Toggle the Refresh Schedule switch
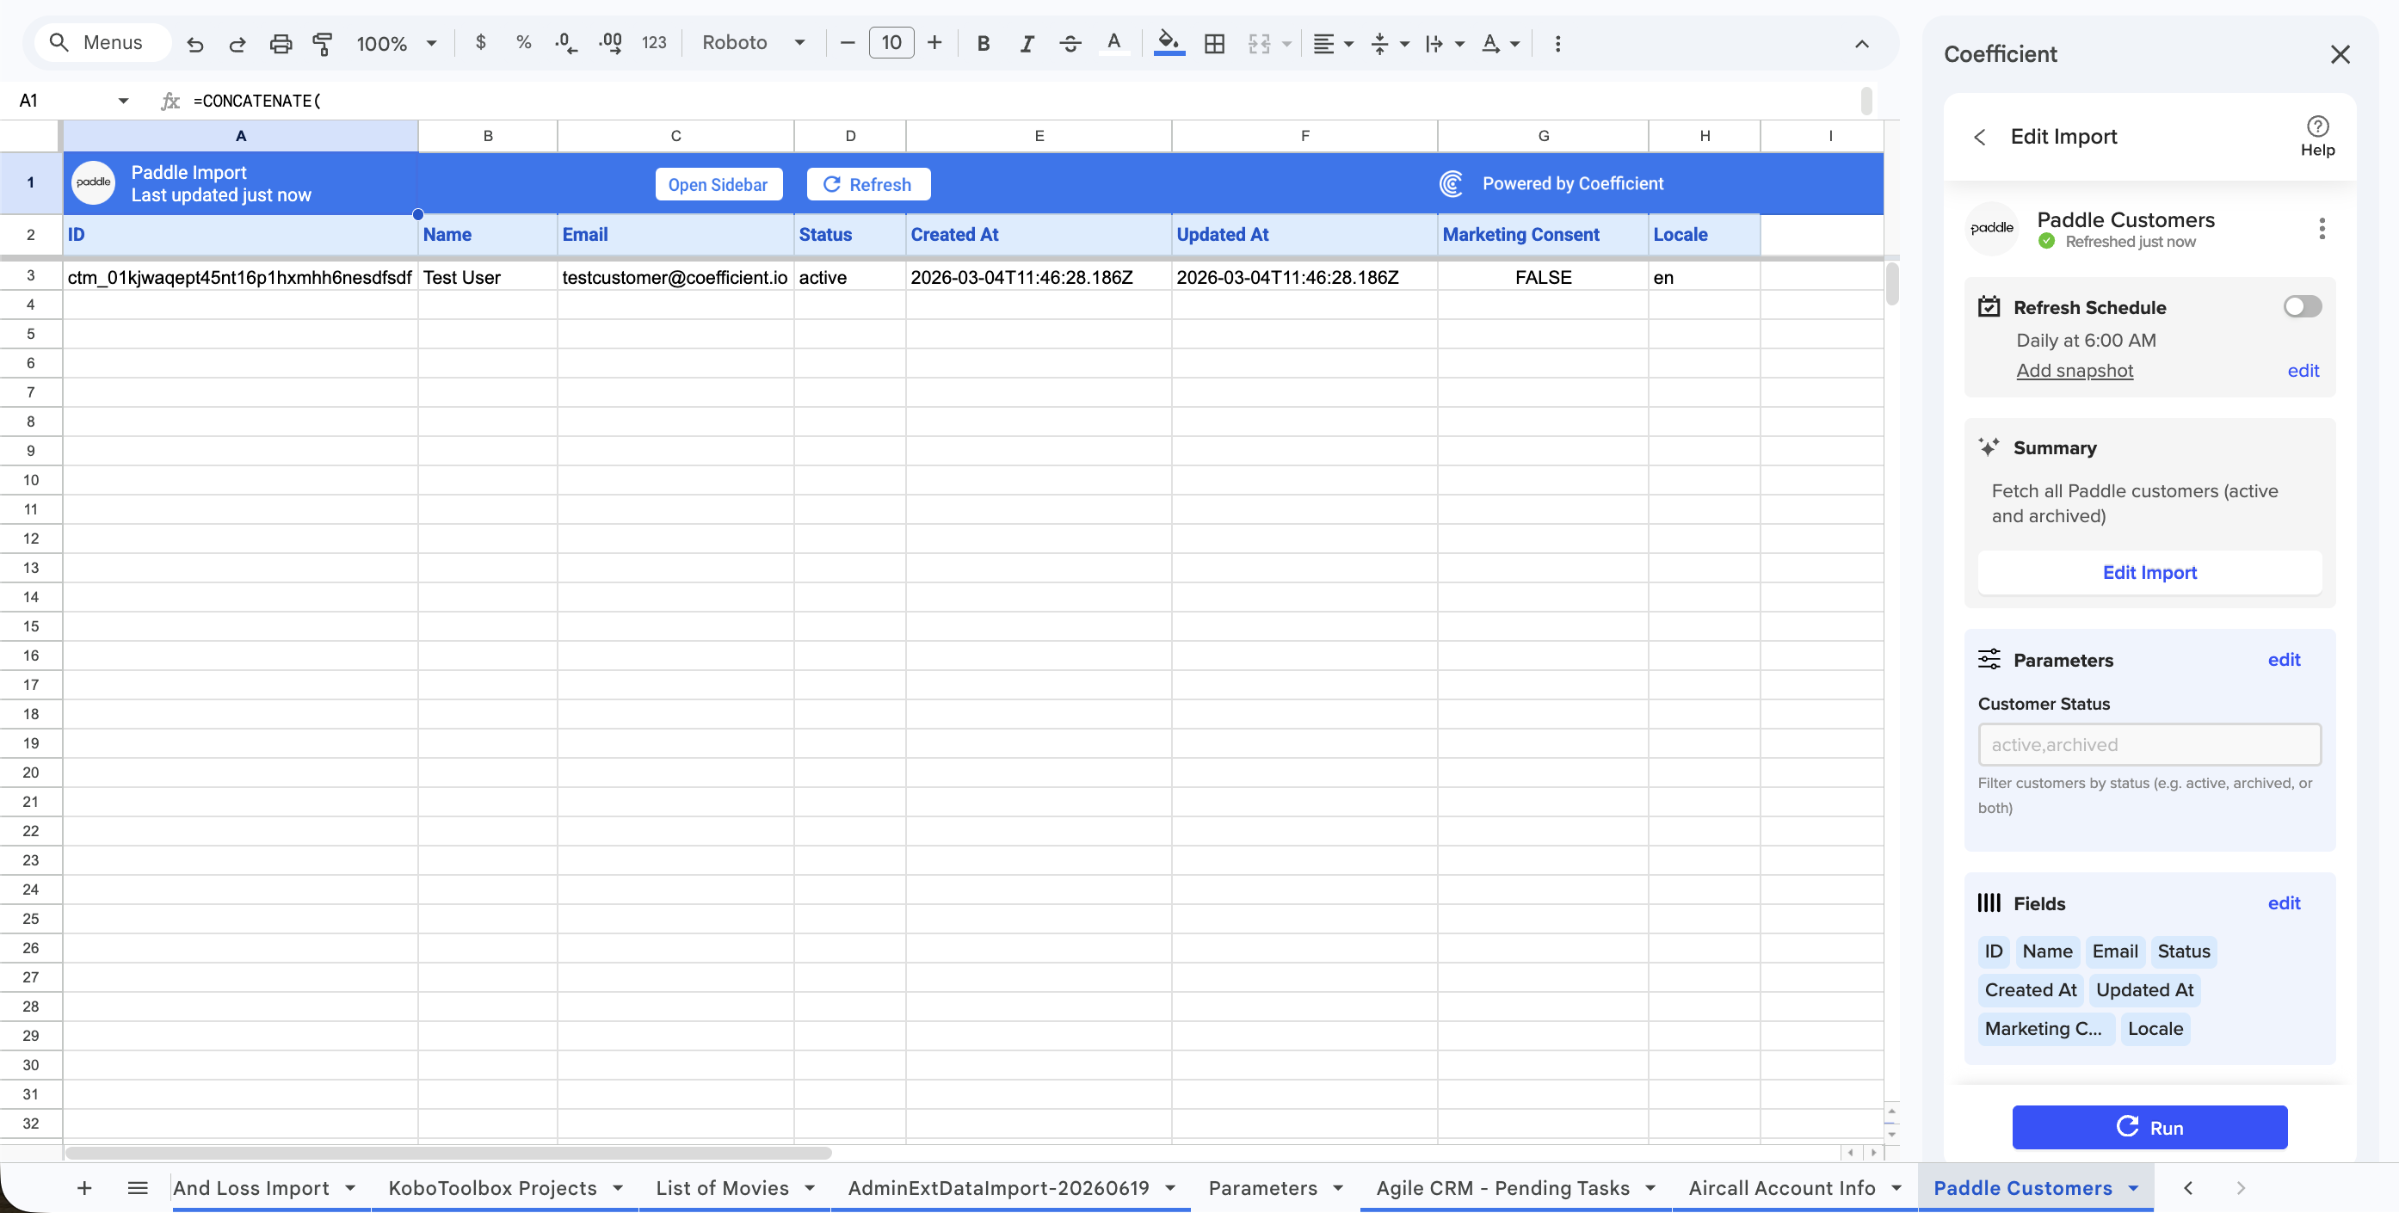This screenshot has width=2399, height=1213. pyautogui.click(x=2301, y=306)
